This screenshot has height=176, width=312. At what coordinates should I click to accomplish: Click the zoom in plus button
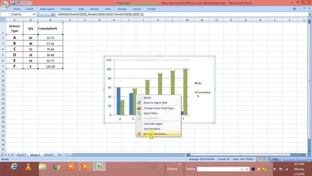pos(309,159)
